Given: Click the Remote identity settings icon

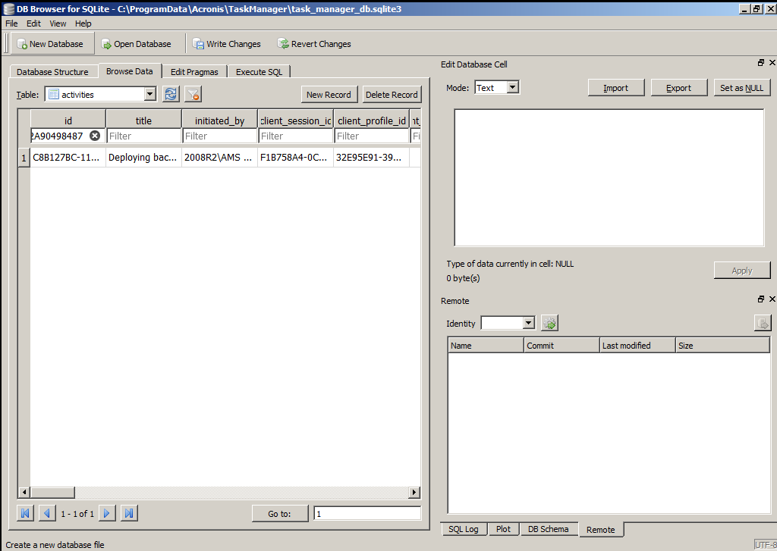Looking at the screenshot, I should 549,324.
